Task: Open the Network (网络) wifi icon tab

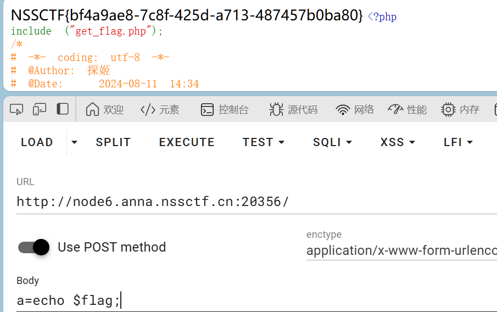Action: click(355, 109)
